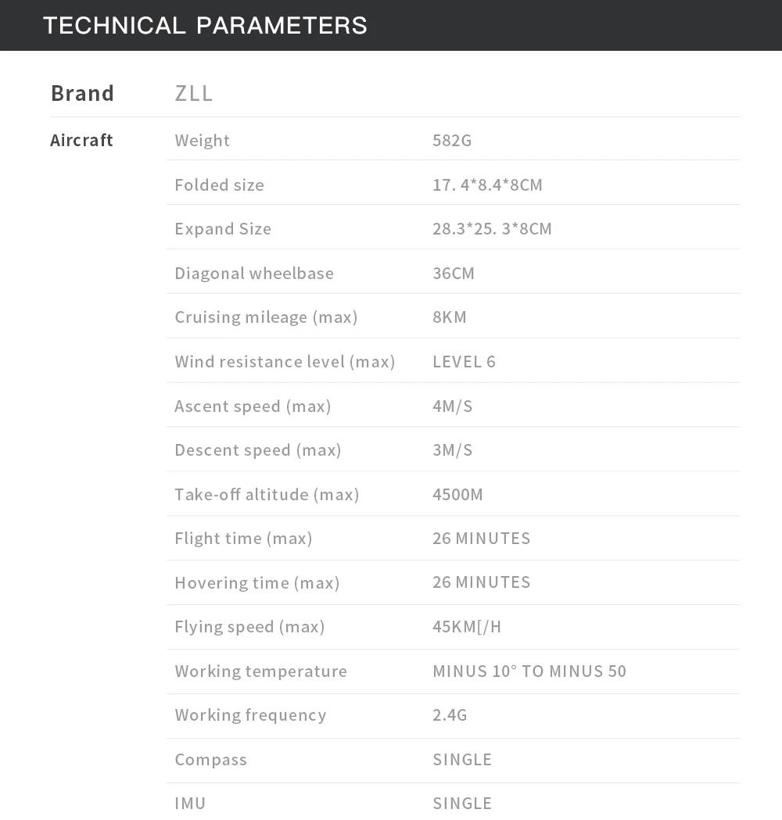This screenshot has width=782, height=820.
Task: Click the Flight time 26 MINUTES value
Action: click(x=481, y=539)
